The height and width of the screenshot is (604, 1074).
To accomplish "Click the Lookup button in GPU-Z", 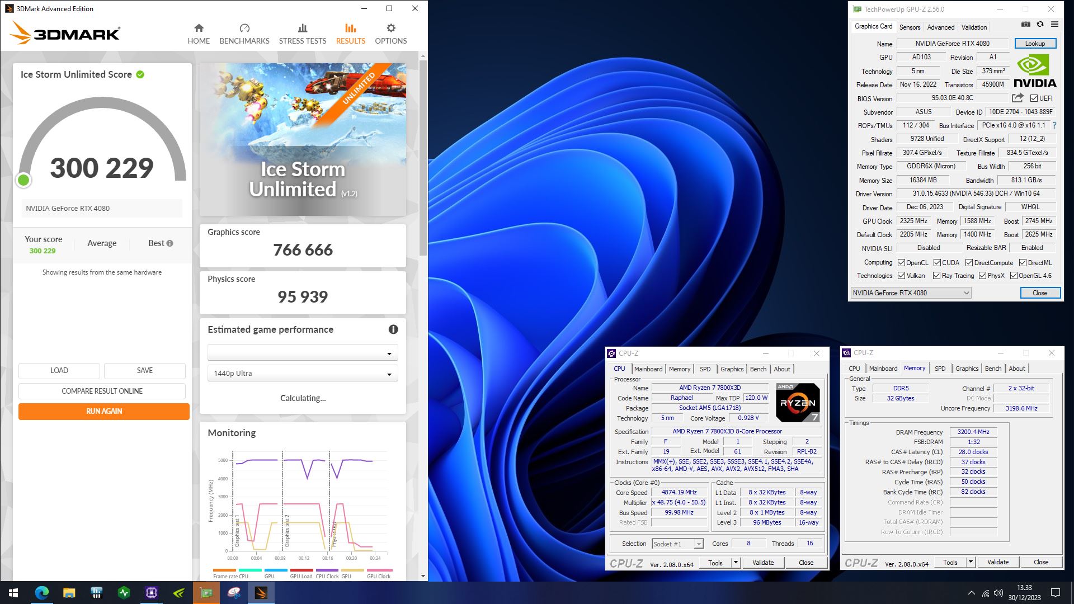I will point(1035,44).
